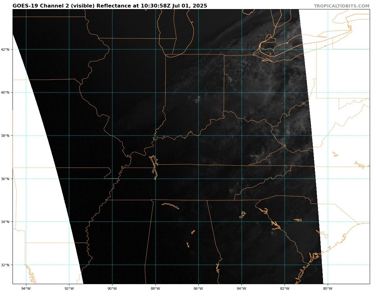Select the 86°W longitude axis label
The image size is (376, 291).
198,288
